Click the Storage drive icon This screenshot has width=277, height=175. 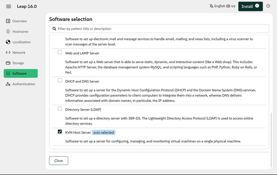tap(8, 63)
